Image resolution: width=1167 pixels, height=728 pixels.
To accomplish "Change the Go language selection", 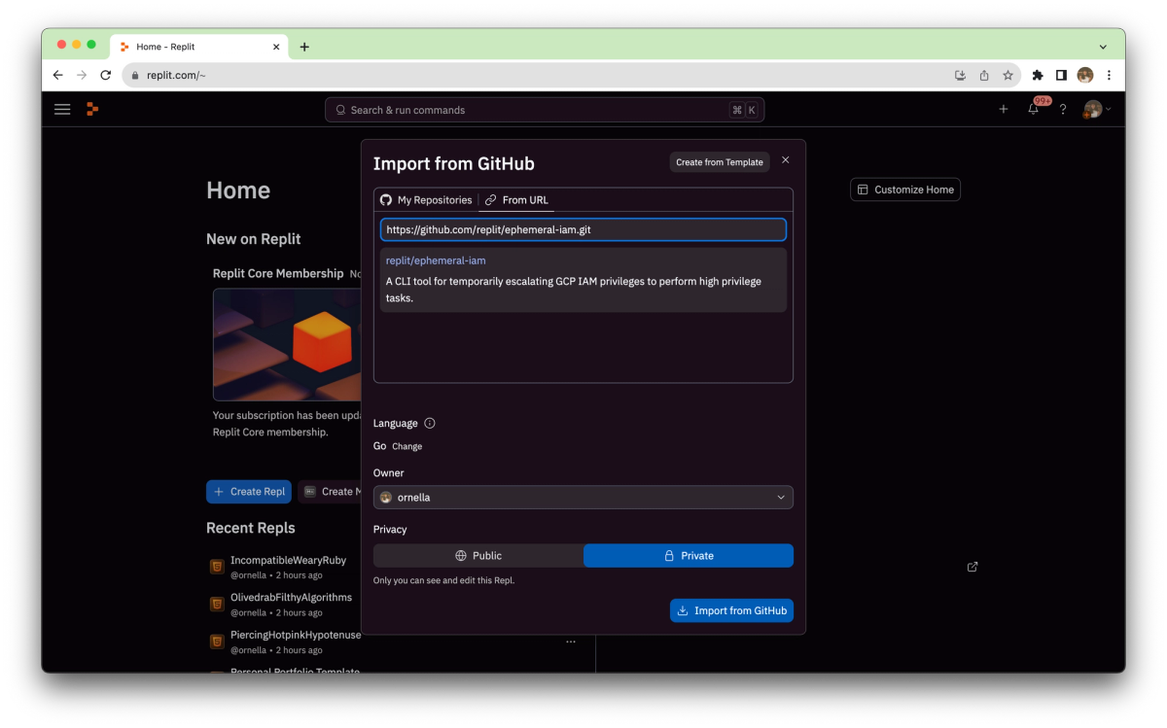I will point(408,445).
